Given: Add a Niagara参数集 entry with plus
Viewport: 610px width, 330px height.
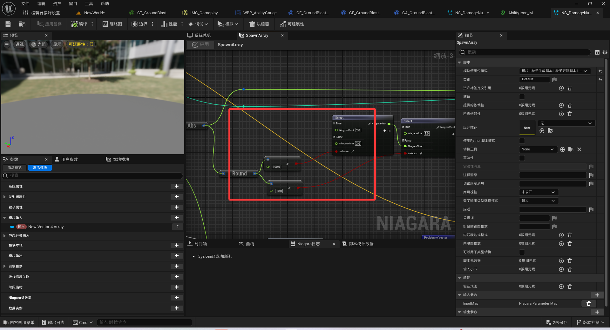Looking at the screenshot, I should point(177,298).
